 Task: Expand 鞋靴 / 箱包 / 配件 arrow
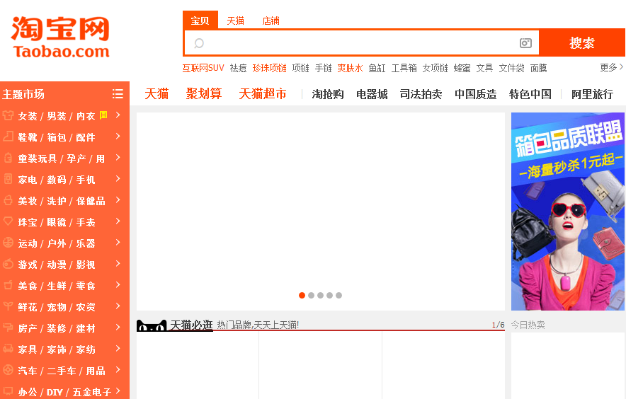[118, 136]
